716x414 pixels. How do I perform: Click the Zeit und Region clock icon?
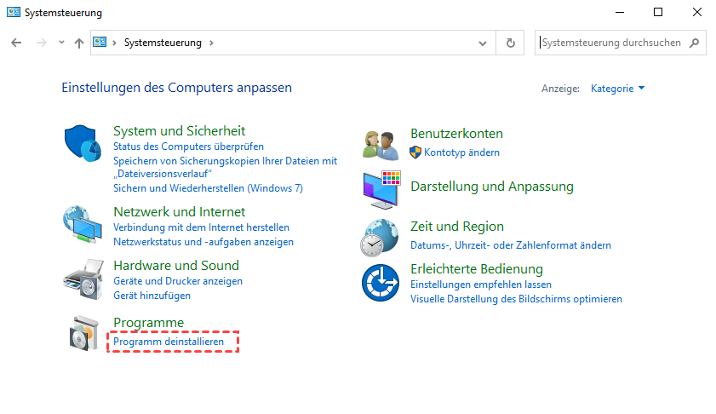(x=380, y=236)
